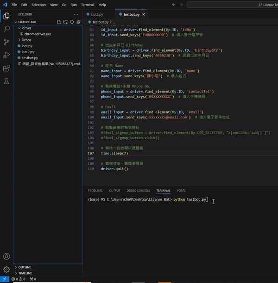This screenshot has height=283, width=278.
Task: Go forward with the right navigation arrow
Action: point(181,5)
